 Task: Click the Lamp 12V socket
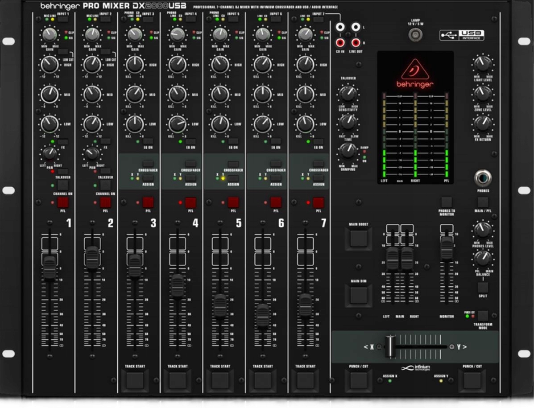pos(415,34)
